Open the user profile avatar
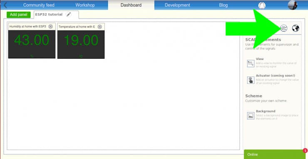 293,5
